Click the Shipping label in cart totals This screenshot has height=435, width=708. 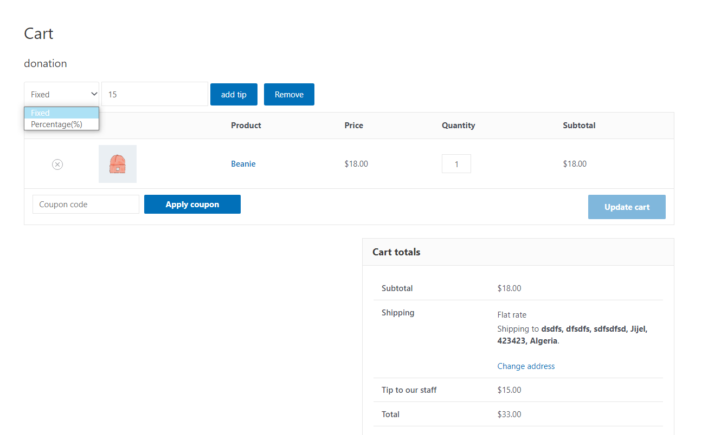pyautogui.click(x=398, y=313)
